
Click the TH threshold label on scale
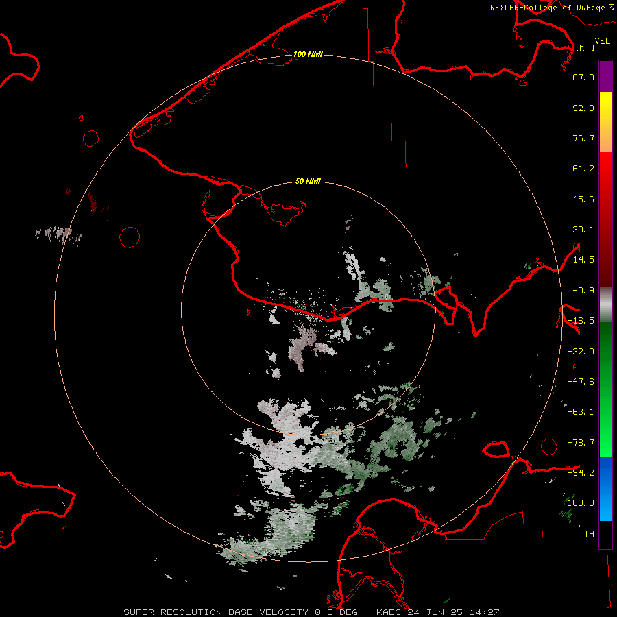point(589,534)
